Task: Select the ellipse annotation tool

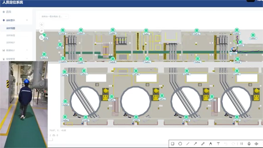Action: (x=180, y=144)
